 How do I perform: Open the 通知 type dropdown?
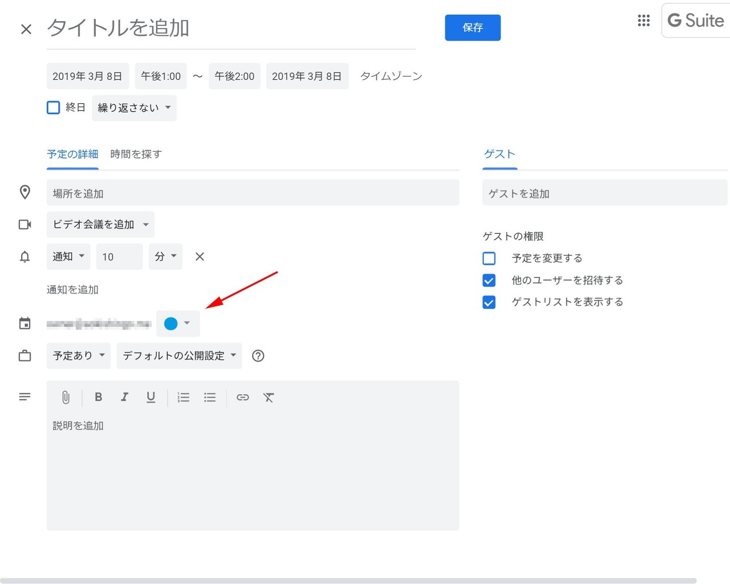click(68, 257)
